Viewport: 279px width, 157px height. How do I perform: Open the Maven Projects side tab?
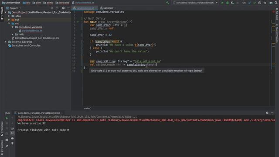pyautogui.click(x=277, y=33)
